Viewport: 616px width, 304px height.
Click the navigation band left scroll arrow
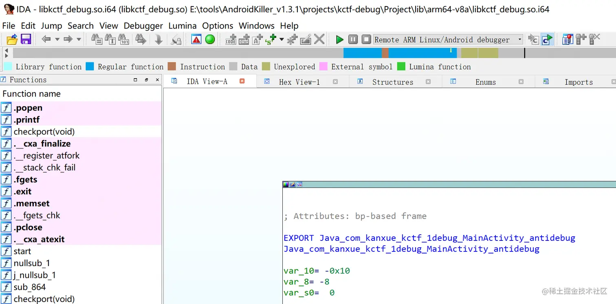click(6, 50)
